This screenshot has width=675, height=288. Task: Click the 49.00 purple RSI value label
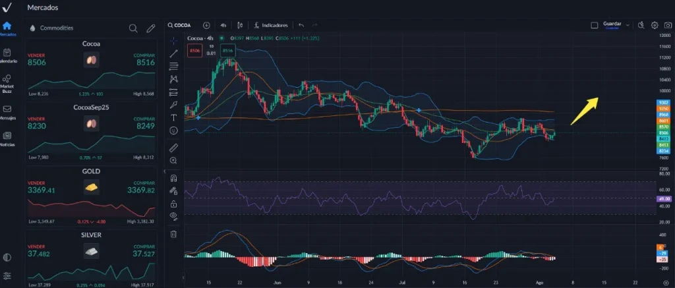(664, 199)
